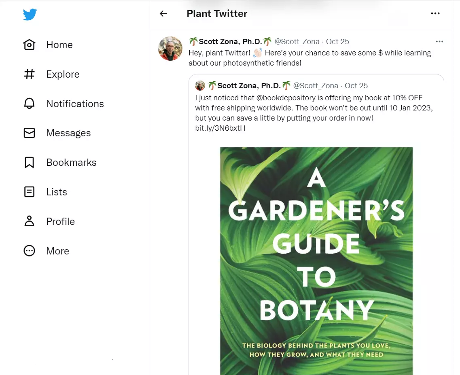This screenshot has width=460, height=375.
Task: Click the Explore hashtag icon
Action: click(30, 74)
